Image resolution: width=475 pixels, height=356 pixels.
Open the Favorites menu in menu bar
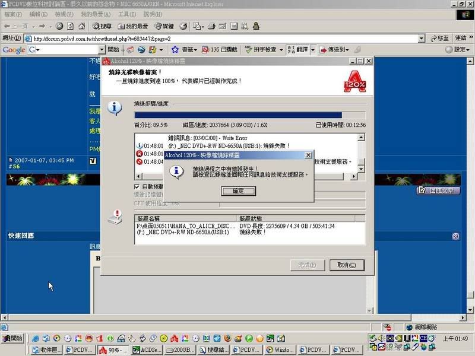(96, 14)
